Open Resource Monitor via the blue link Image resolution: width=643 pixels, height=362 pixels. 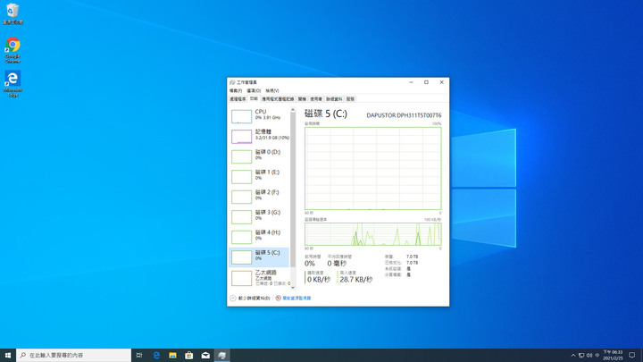296,298
